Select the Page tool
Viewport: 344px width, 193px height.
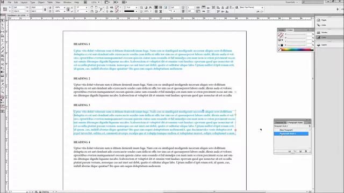(2, 28)
